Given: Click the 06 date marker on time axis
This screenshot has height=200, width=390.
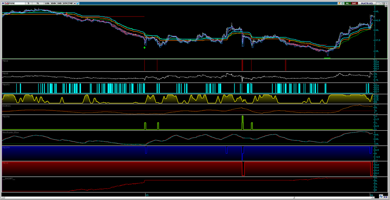Looking at the screenshot, I should pyautogui.click(x=371, y=195).
